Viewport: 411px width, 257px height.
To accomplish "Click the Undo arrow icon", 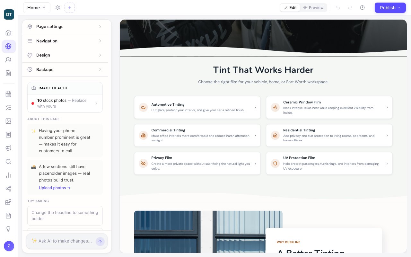I will [x=338, y=8].
